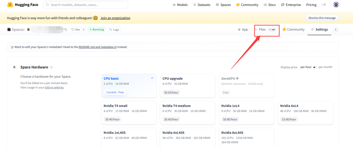Expand the header more-options menu icon
This screenshot has height=147, width=353.
[324, 5]
